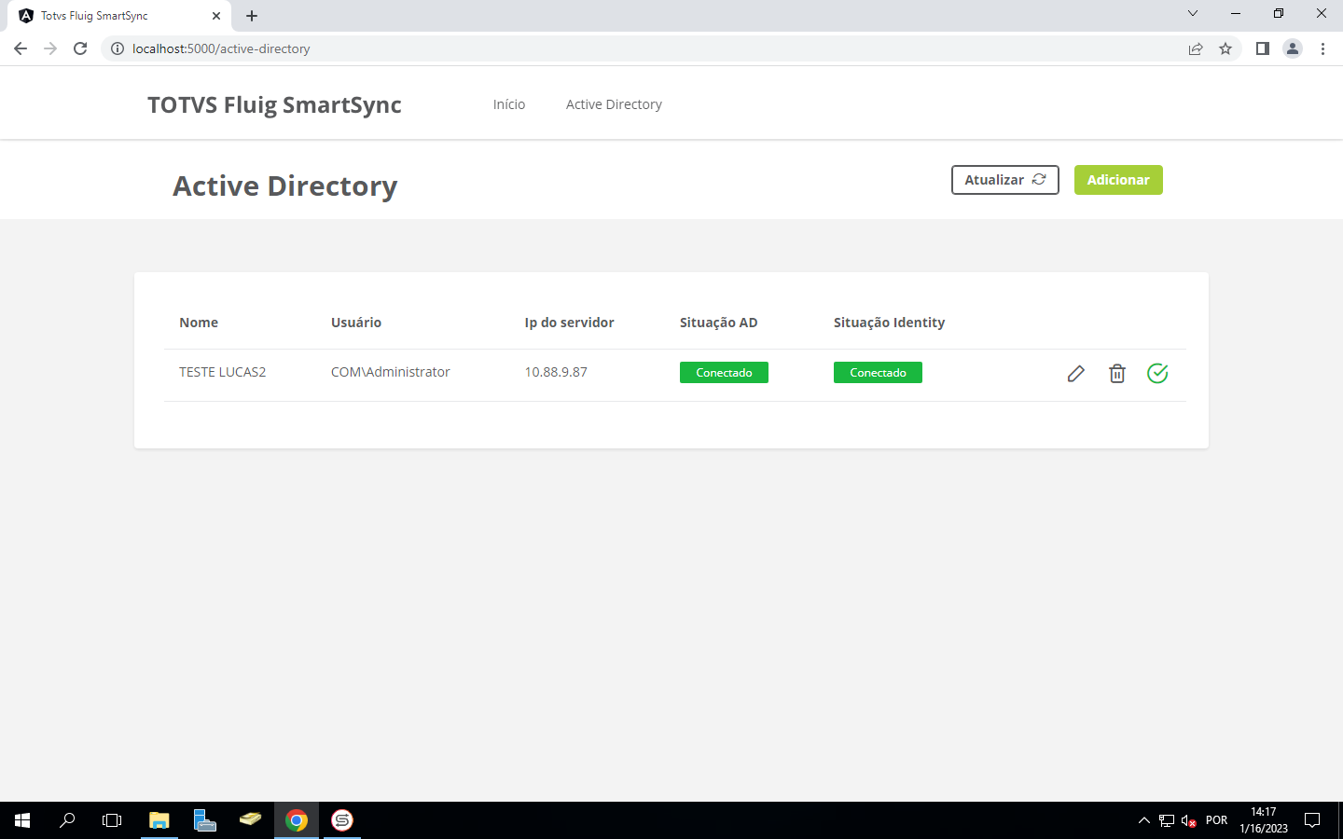Click the Situação AD column header
Viewport: 1343px width, 839px height.
click(x=718, y=323)
